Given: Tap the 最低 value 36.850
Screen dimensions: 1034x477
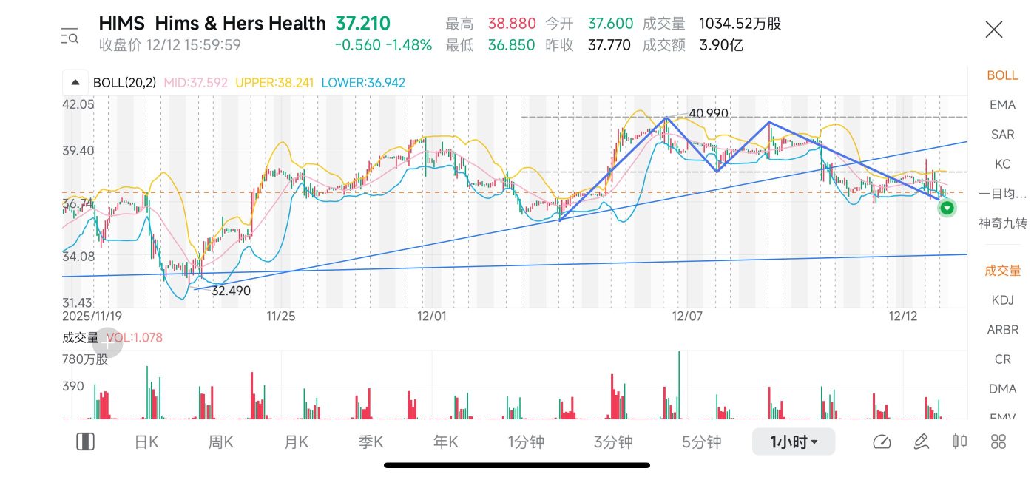Looking at the screenshot, I should click(511, 45).
